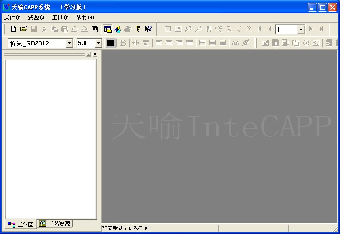Screen dimensions: 340x234
Task: Open the 工具(T) menu
Action: pyautogui.click(x=61, y=18)
